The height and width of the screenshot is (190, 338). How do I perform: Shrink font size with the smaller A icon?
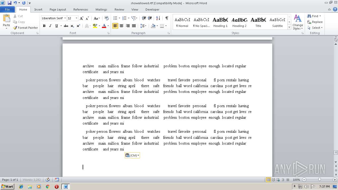coord(87,18)
